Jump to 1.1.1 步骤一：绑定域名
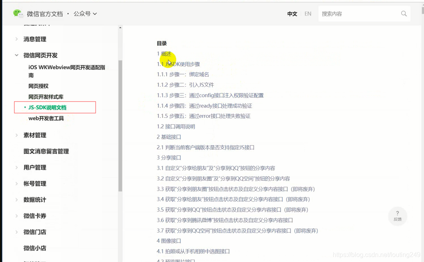Viewport: 424px width, 262px height. click(x=183, y=74)
